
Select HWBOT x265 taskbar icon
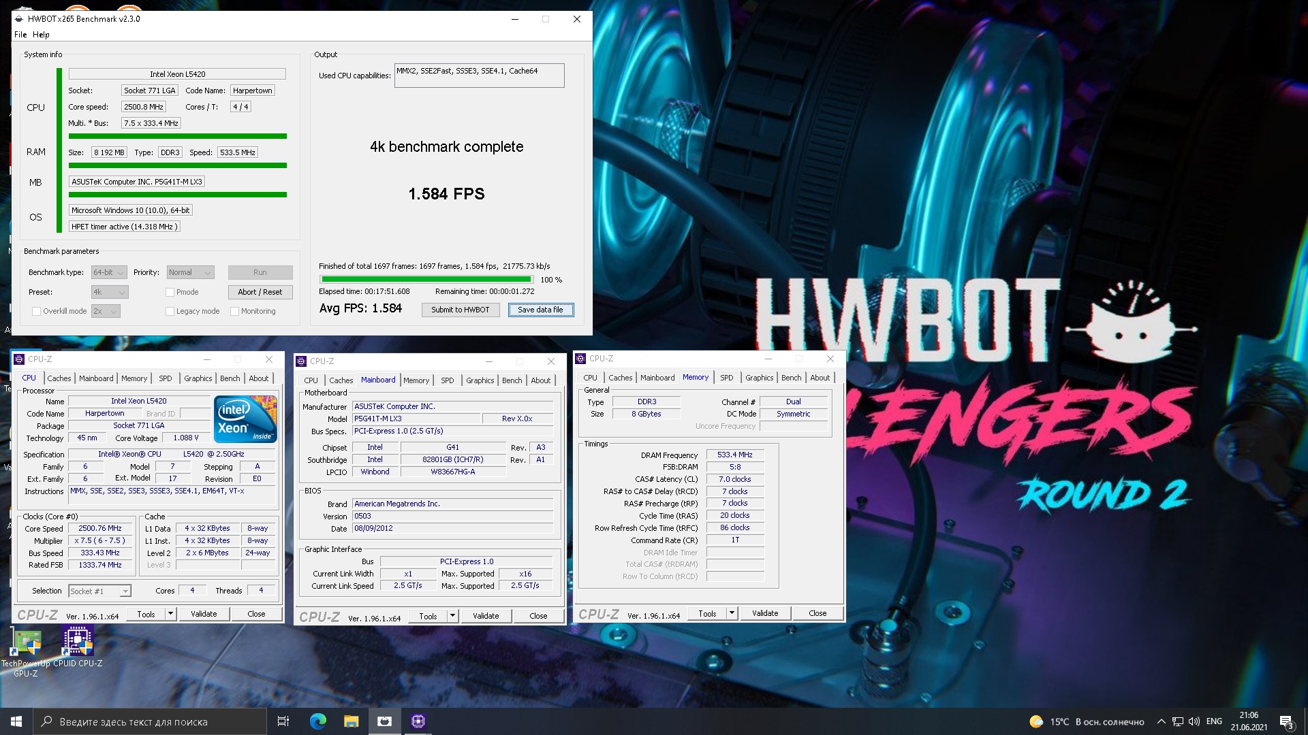385,721
